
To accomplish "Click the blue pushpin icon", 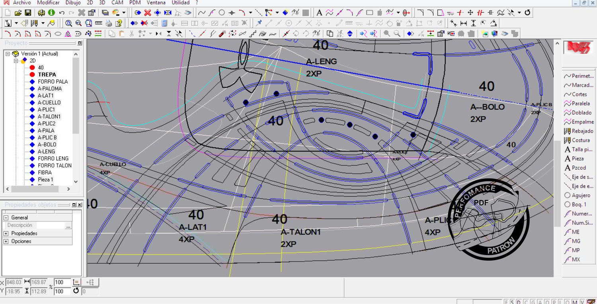I will pos(259,23).
